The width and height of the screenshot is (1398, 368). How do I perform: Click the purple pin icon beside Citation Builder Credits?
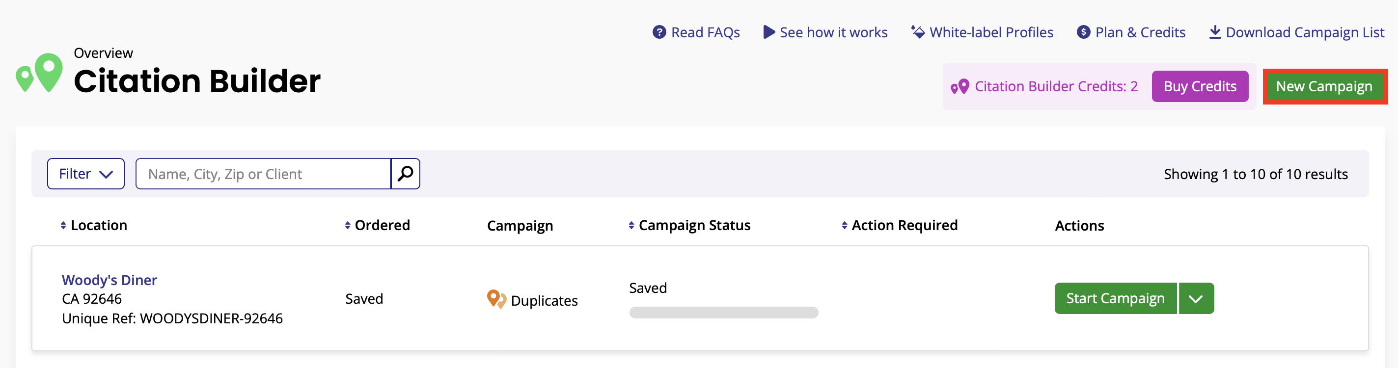(959, 87)
